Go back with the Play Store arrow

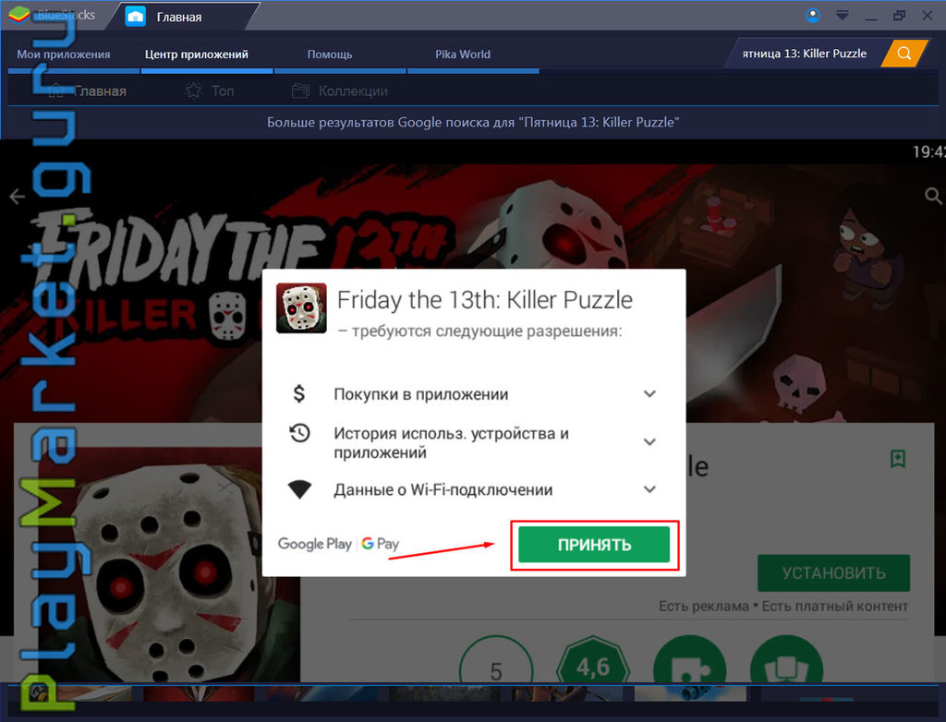17,196
